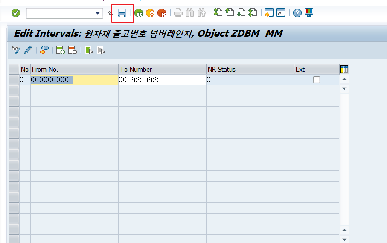The image size is (387, 243).
Task: Click the Find binoculars icon
Action: (x=190, y=12)
